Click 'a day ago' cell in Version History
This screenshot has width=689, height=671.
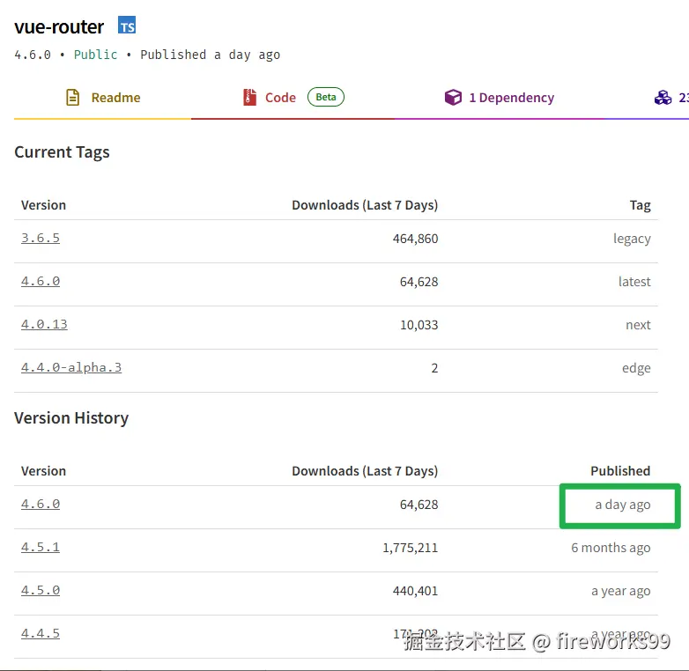click(623, 505)
